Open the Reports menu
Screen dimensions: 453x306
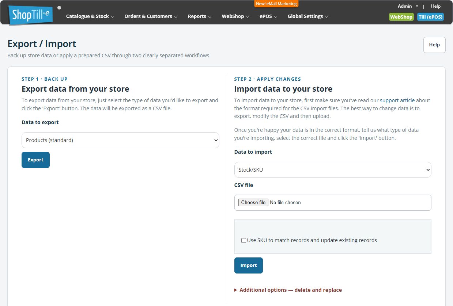tap(199, 16)
